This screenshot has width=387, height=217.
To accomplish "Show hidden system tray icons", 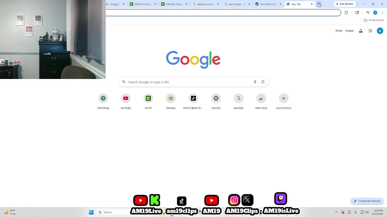I will point(336,212).
